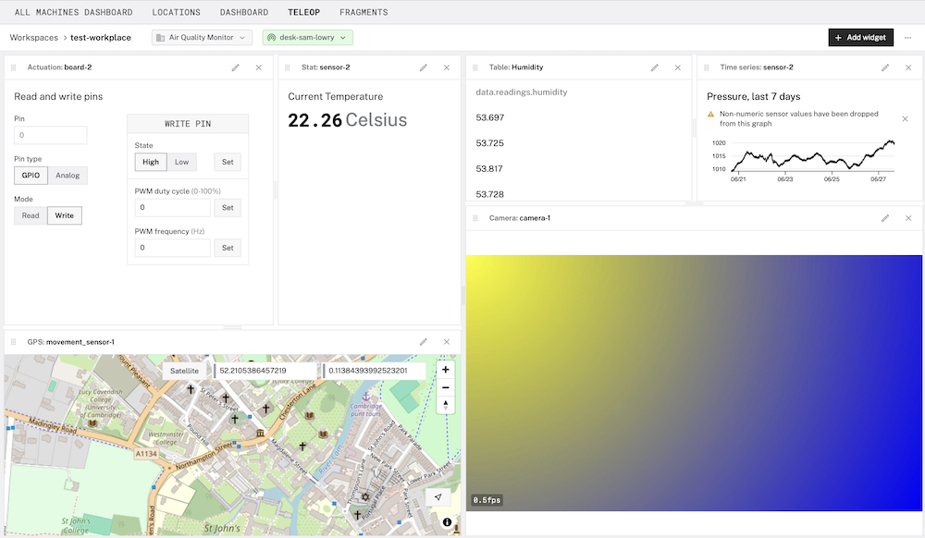Edit the Stat: sensor-2 widget with pencil icon

click(424, 67)
